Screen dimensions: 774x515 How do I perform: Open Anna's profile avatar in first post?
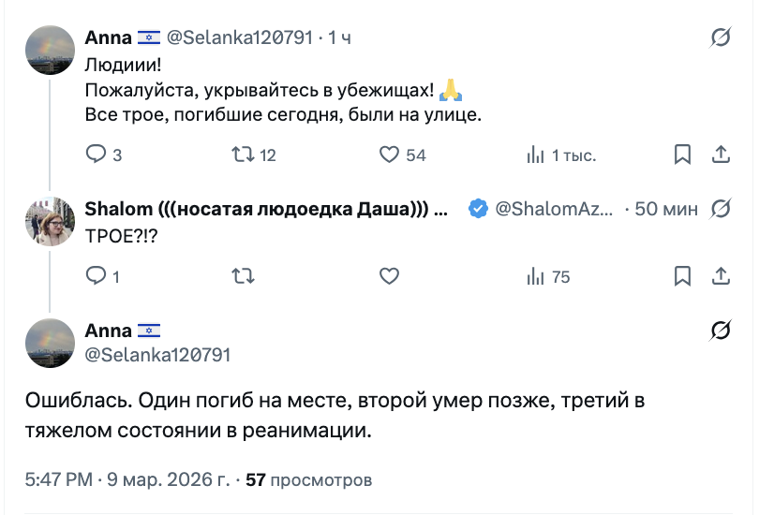click(50, 51)
